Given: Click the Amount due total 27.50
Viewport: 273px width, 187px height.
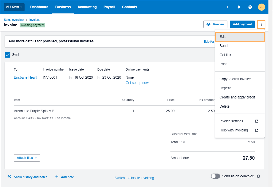Looking at the screenshot, I should coord(249,158).
